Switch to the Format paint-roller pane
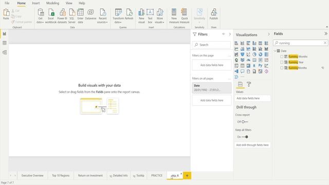Viewport: 329px width, 185px height. (x=249, y=84)
